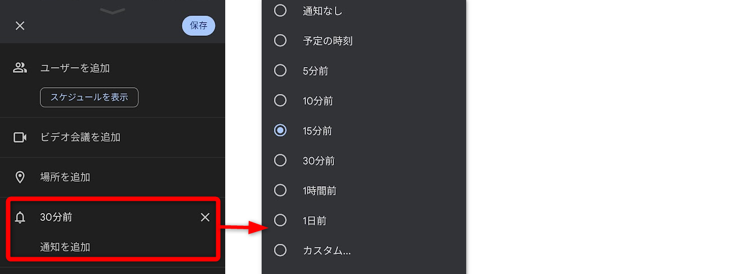Click the video camera icon
This screenshot has width=753, height=274.
[20, 137]
